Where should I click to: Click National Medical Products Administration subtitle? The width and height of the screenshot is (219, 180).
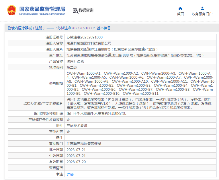coord(42,14)
